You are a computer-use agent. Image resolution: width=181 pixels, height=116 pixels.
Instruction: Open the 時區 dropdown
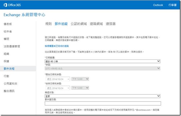[x=103, y=68]
